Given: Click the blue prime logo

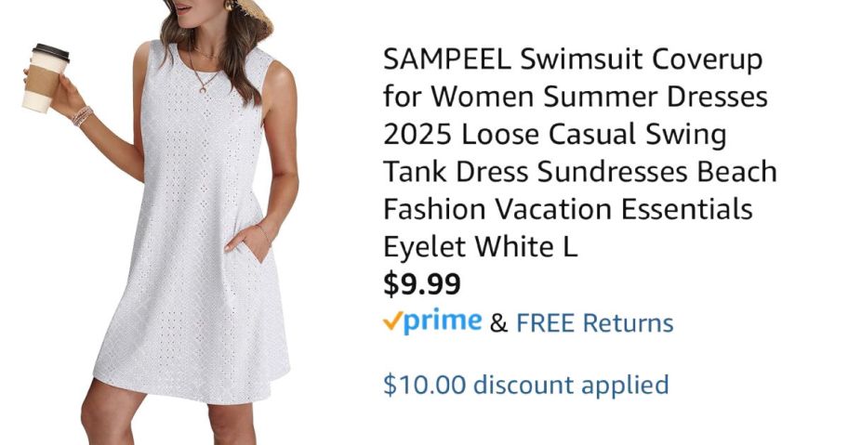Looking at the screenshot, I should coord(443,321).
